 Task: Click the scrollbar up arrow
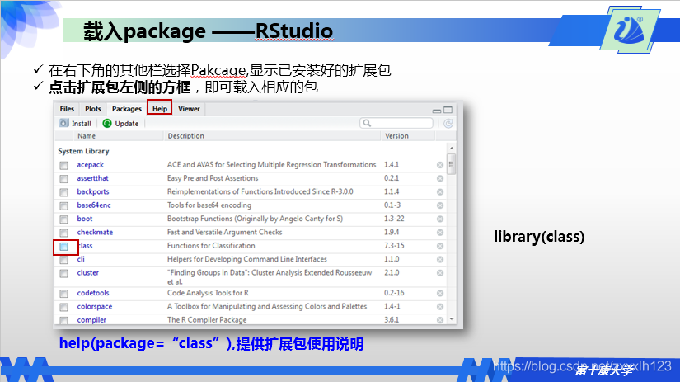pyautogui.click(x=451, y=148)
